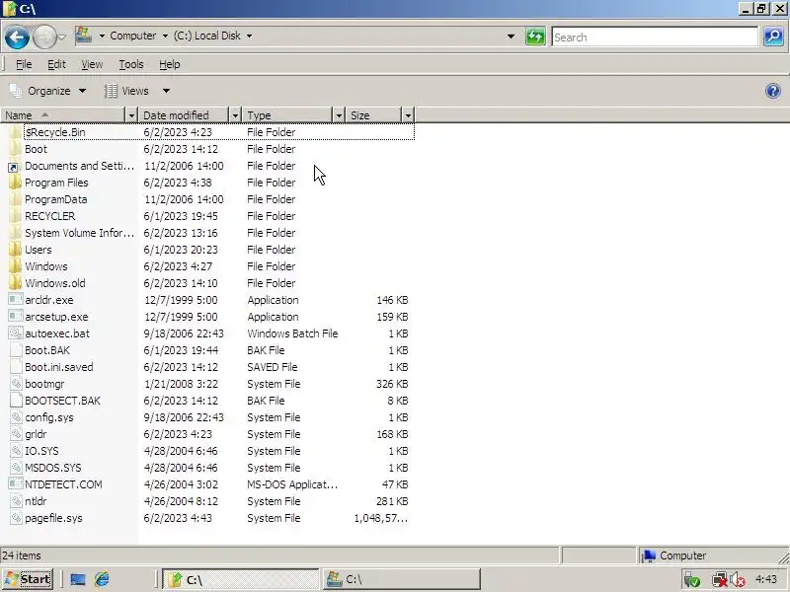Select the bootmgr system file icon
This screenshot has width=790, height=592.
point(16,384)
